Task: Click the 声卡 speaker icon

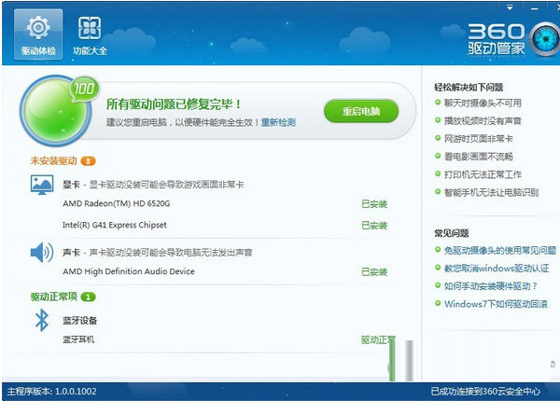Action: 42,252
